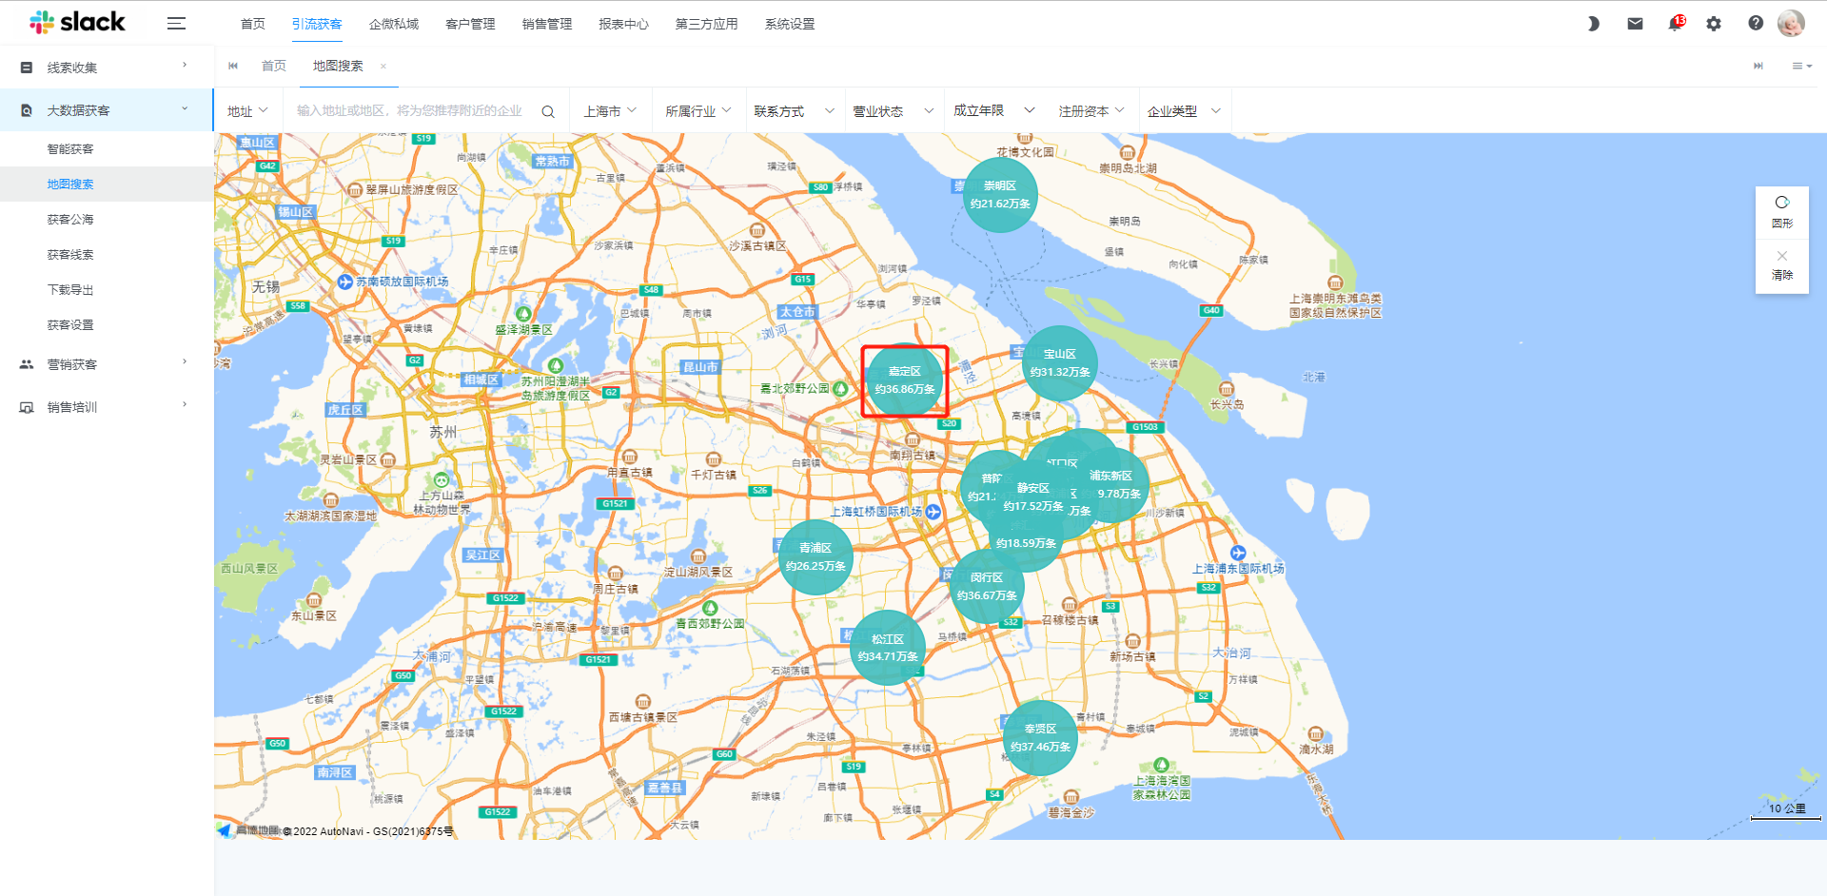The image size is (1827, 896).
Task: Click the 崇明区 map cluster bubble
Action: (x=1000, y=195)
